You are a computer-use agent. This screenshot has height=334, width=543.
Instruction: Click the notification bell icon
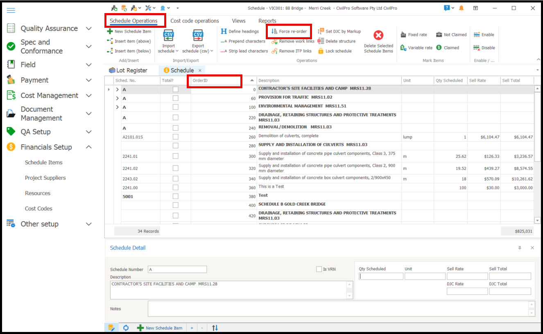[x=462, y=8]
